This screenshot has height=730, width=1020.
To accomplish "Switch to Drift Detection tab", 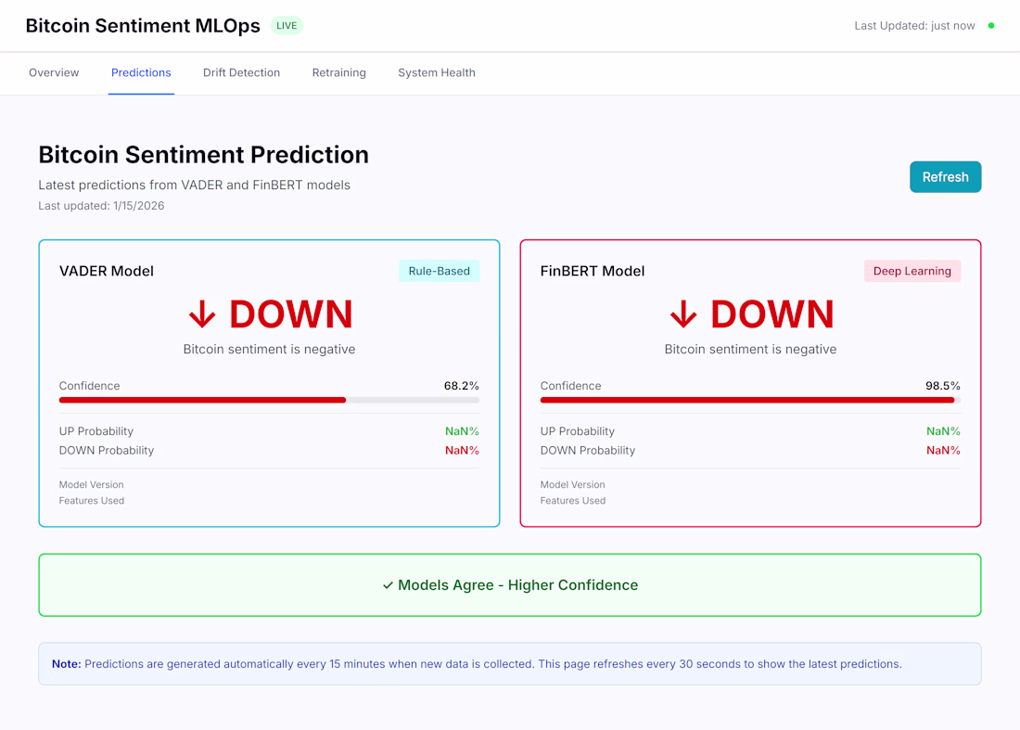I will [x=241, y=72].
